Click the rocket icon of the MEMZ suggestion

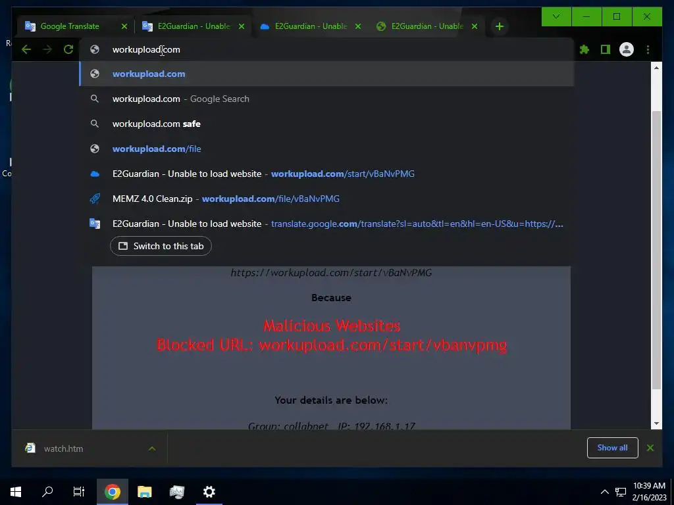pos(95,199)
